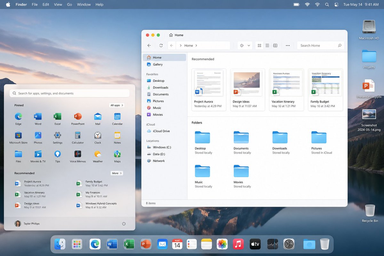The height and width of the screenshot is (256, 384).
Task: Select Windows (C:) under Locations
Action: click(x=164, y=147)
